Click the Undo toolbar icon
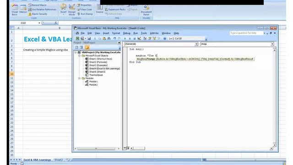 pos(114,38)
